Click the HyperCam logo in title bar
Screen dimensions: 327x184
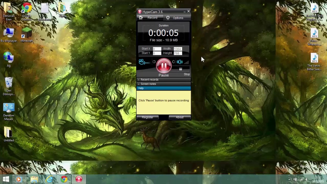[140, 12]
